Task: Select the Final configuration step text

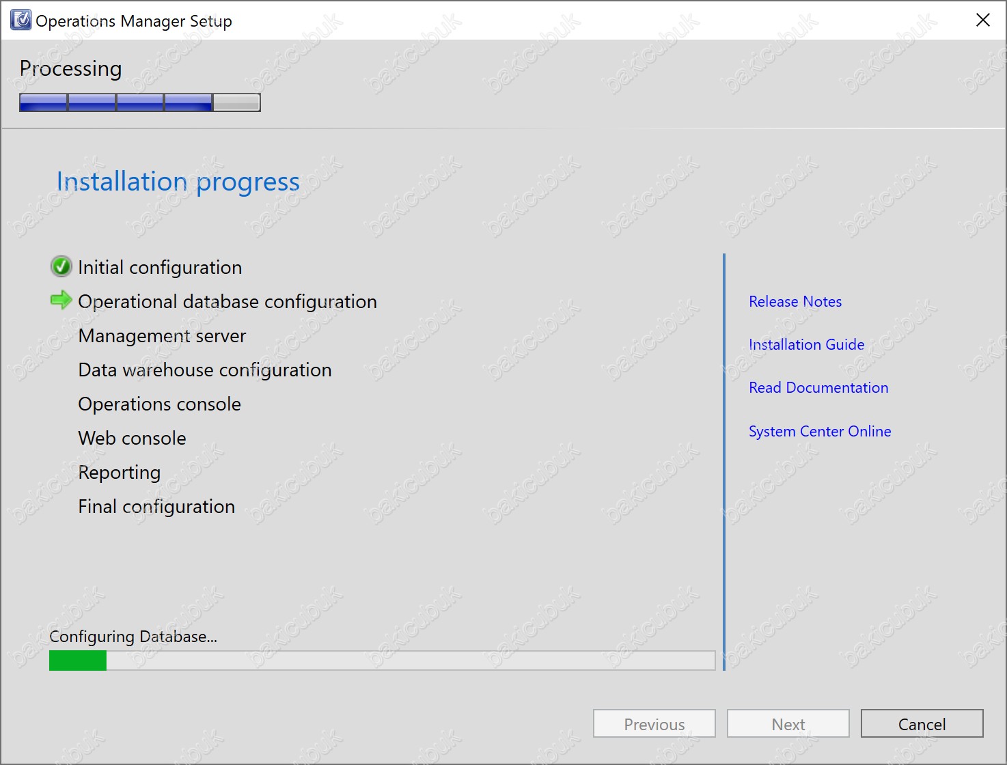Action: (x=156, y=506)
